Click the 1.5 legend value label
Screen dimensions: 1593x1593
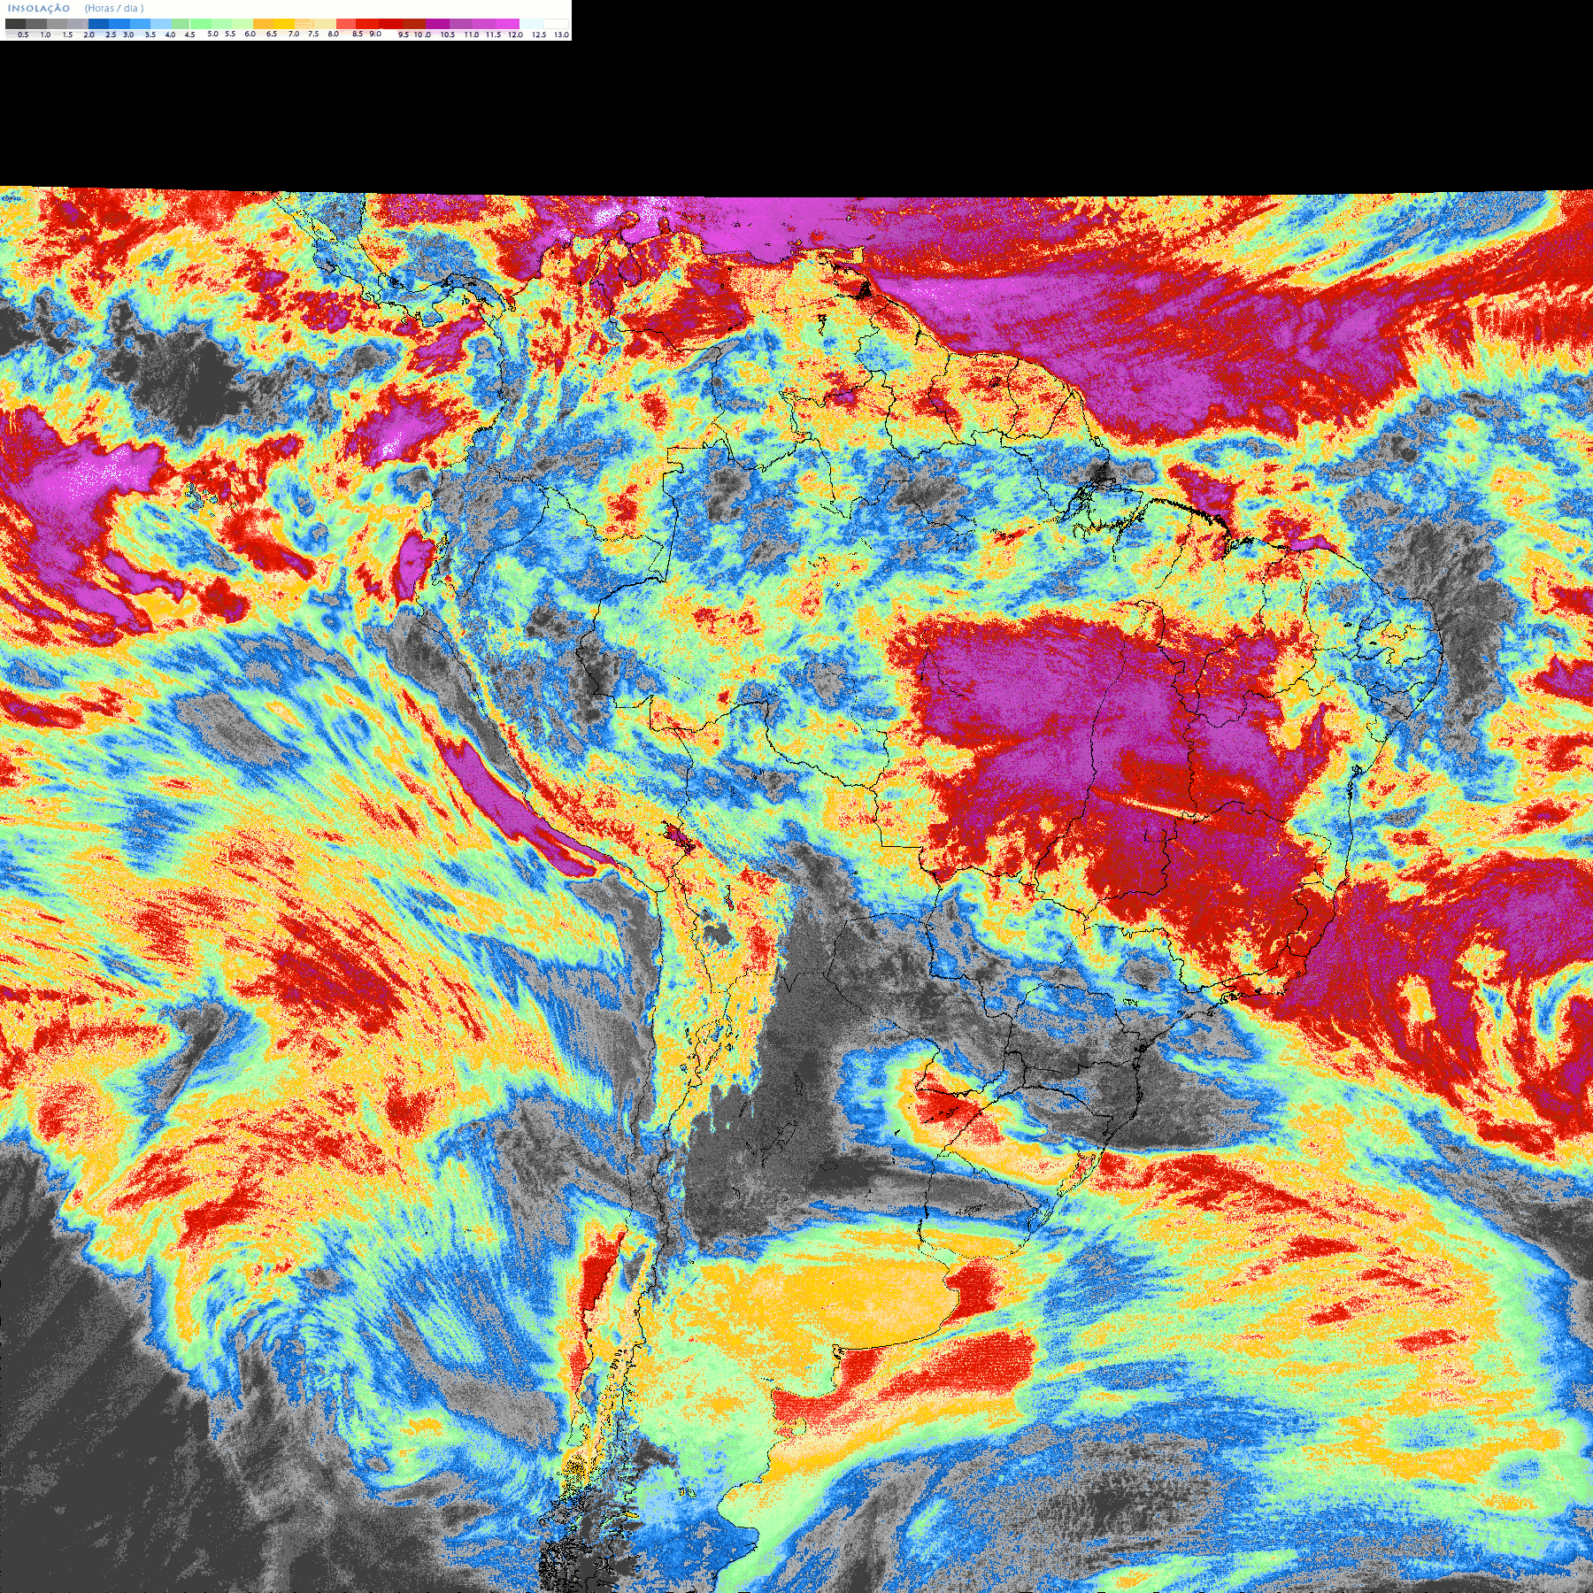click(67, 35)
